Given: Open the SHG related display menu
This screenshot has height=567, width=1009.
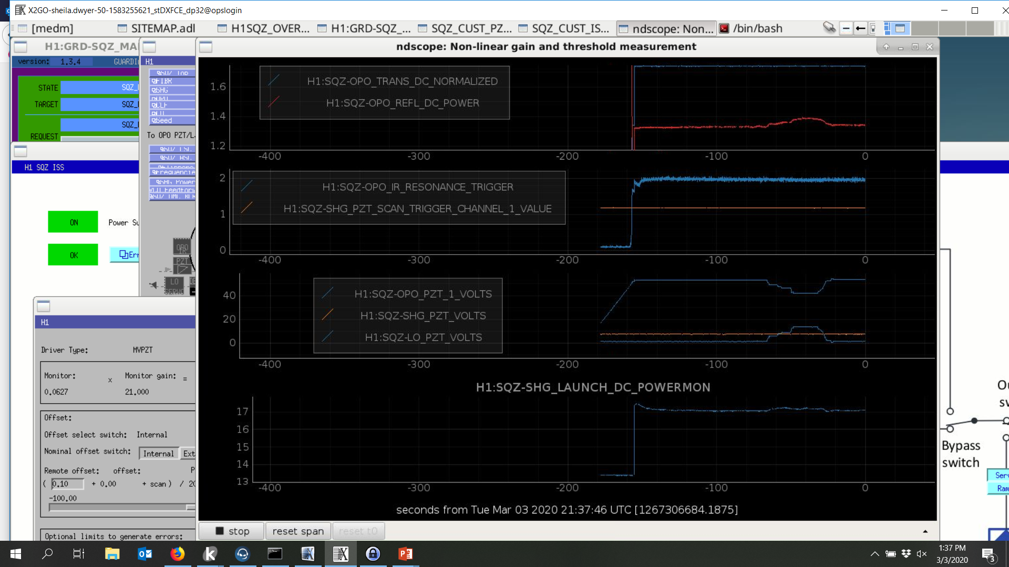Looking at the screenshot, I should 172,90.
